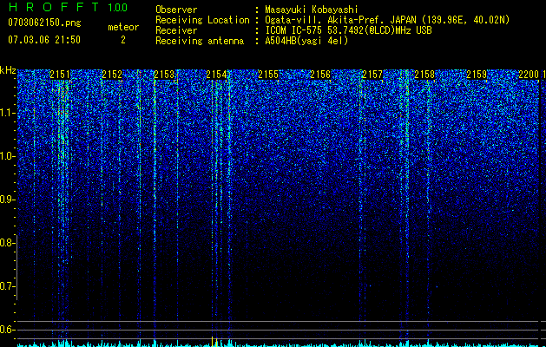
Task: Click the 2154 time marker
Action: (x=216, y=75)
